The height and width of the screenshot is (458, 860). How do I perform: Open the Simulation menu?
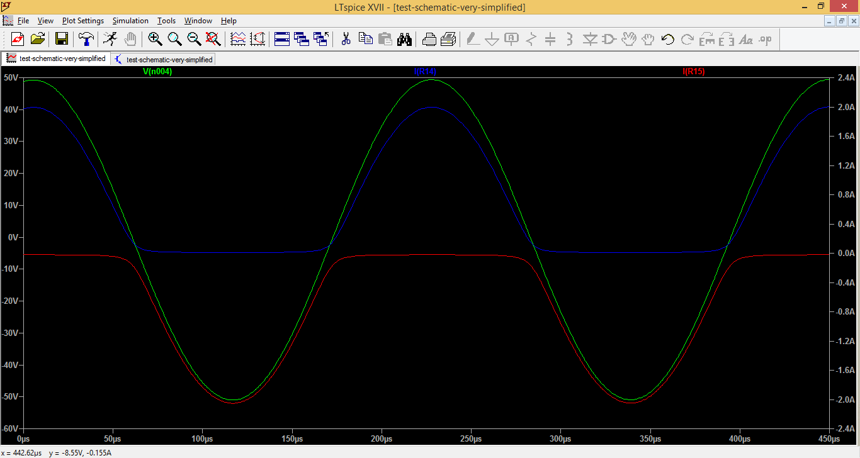coord(130,21)
